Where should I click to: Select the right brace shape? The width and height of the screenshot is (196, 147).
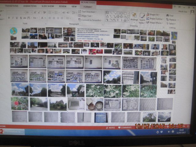121,20
